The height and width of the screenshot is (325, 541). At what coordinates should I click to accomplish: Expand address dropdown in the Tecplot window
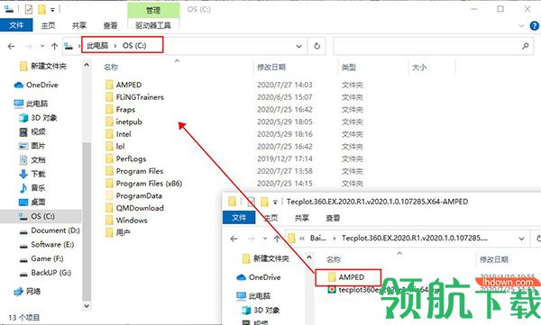point(521,239)
